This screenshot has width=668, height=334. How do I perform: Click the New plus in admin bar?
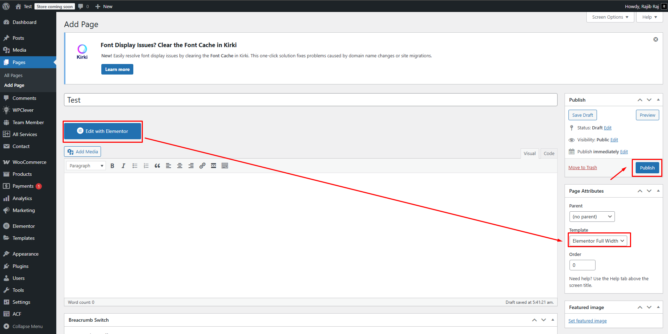point(104,6)
